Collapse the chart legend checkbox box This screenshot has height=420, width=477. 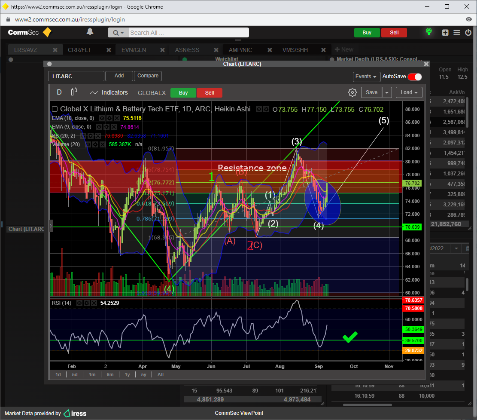(55, 109)
